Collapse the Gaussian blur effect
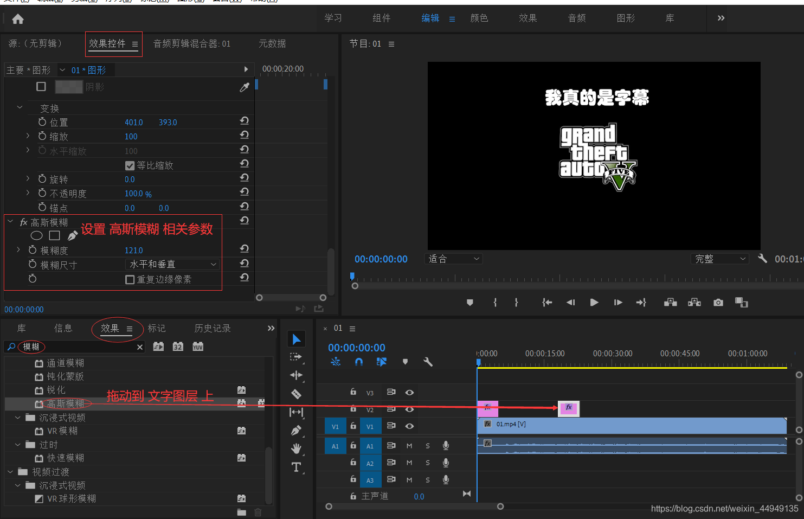The height and width of the screenshot is (519, 804). point(10,221)
